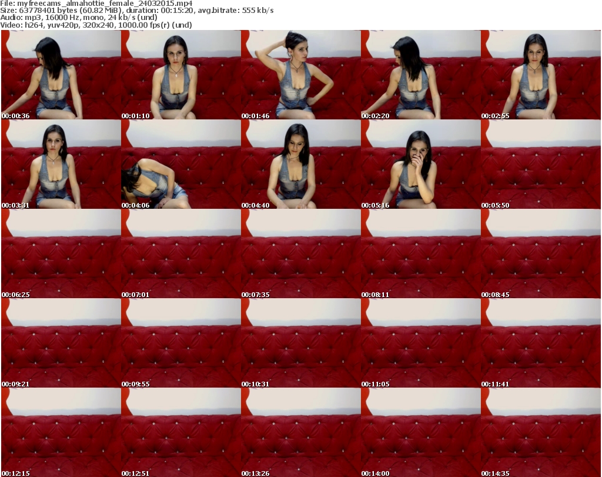
Task: Select the thumbnail timestamped 00:07:35
Action: click(300, 253)
